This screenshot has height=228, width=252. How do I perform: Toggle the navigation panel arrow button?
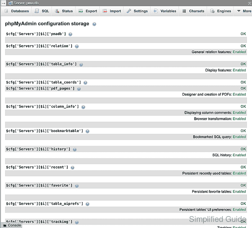(3, 3)
